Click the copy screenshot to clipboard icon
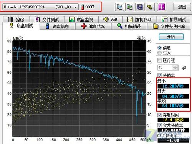 [x=130, y=7]
